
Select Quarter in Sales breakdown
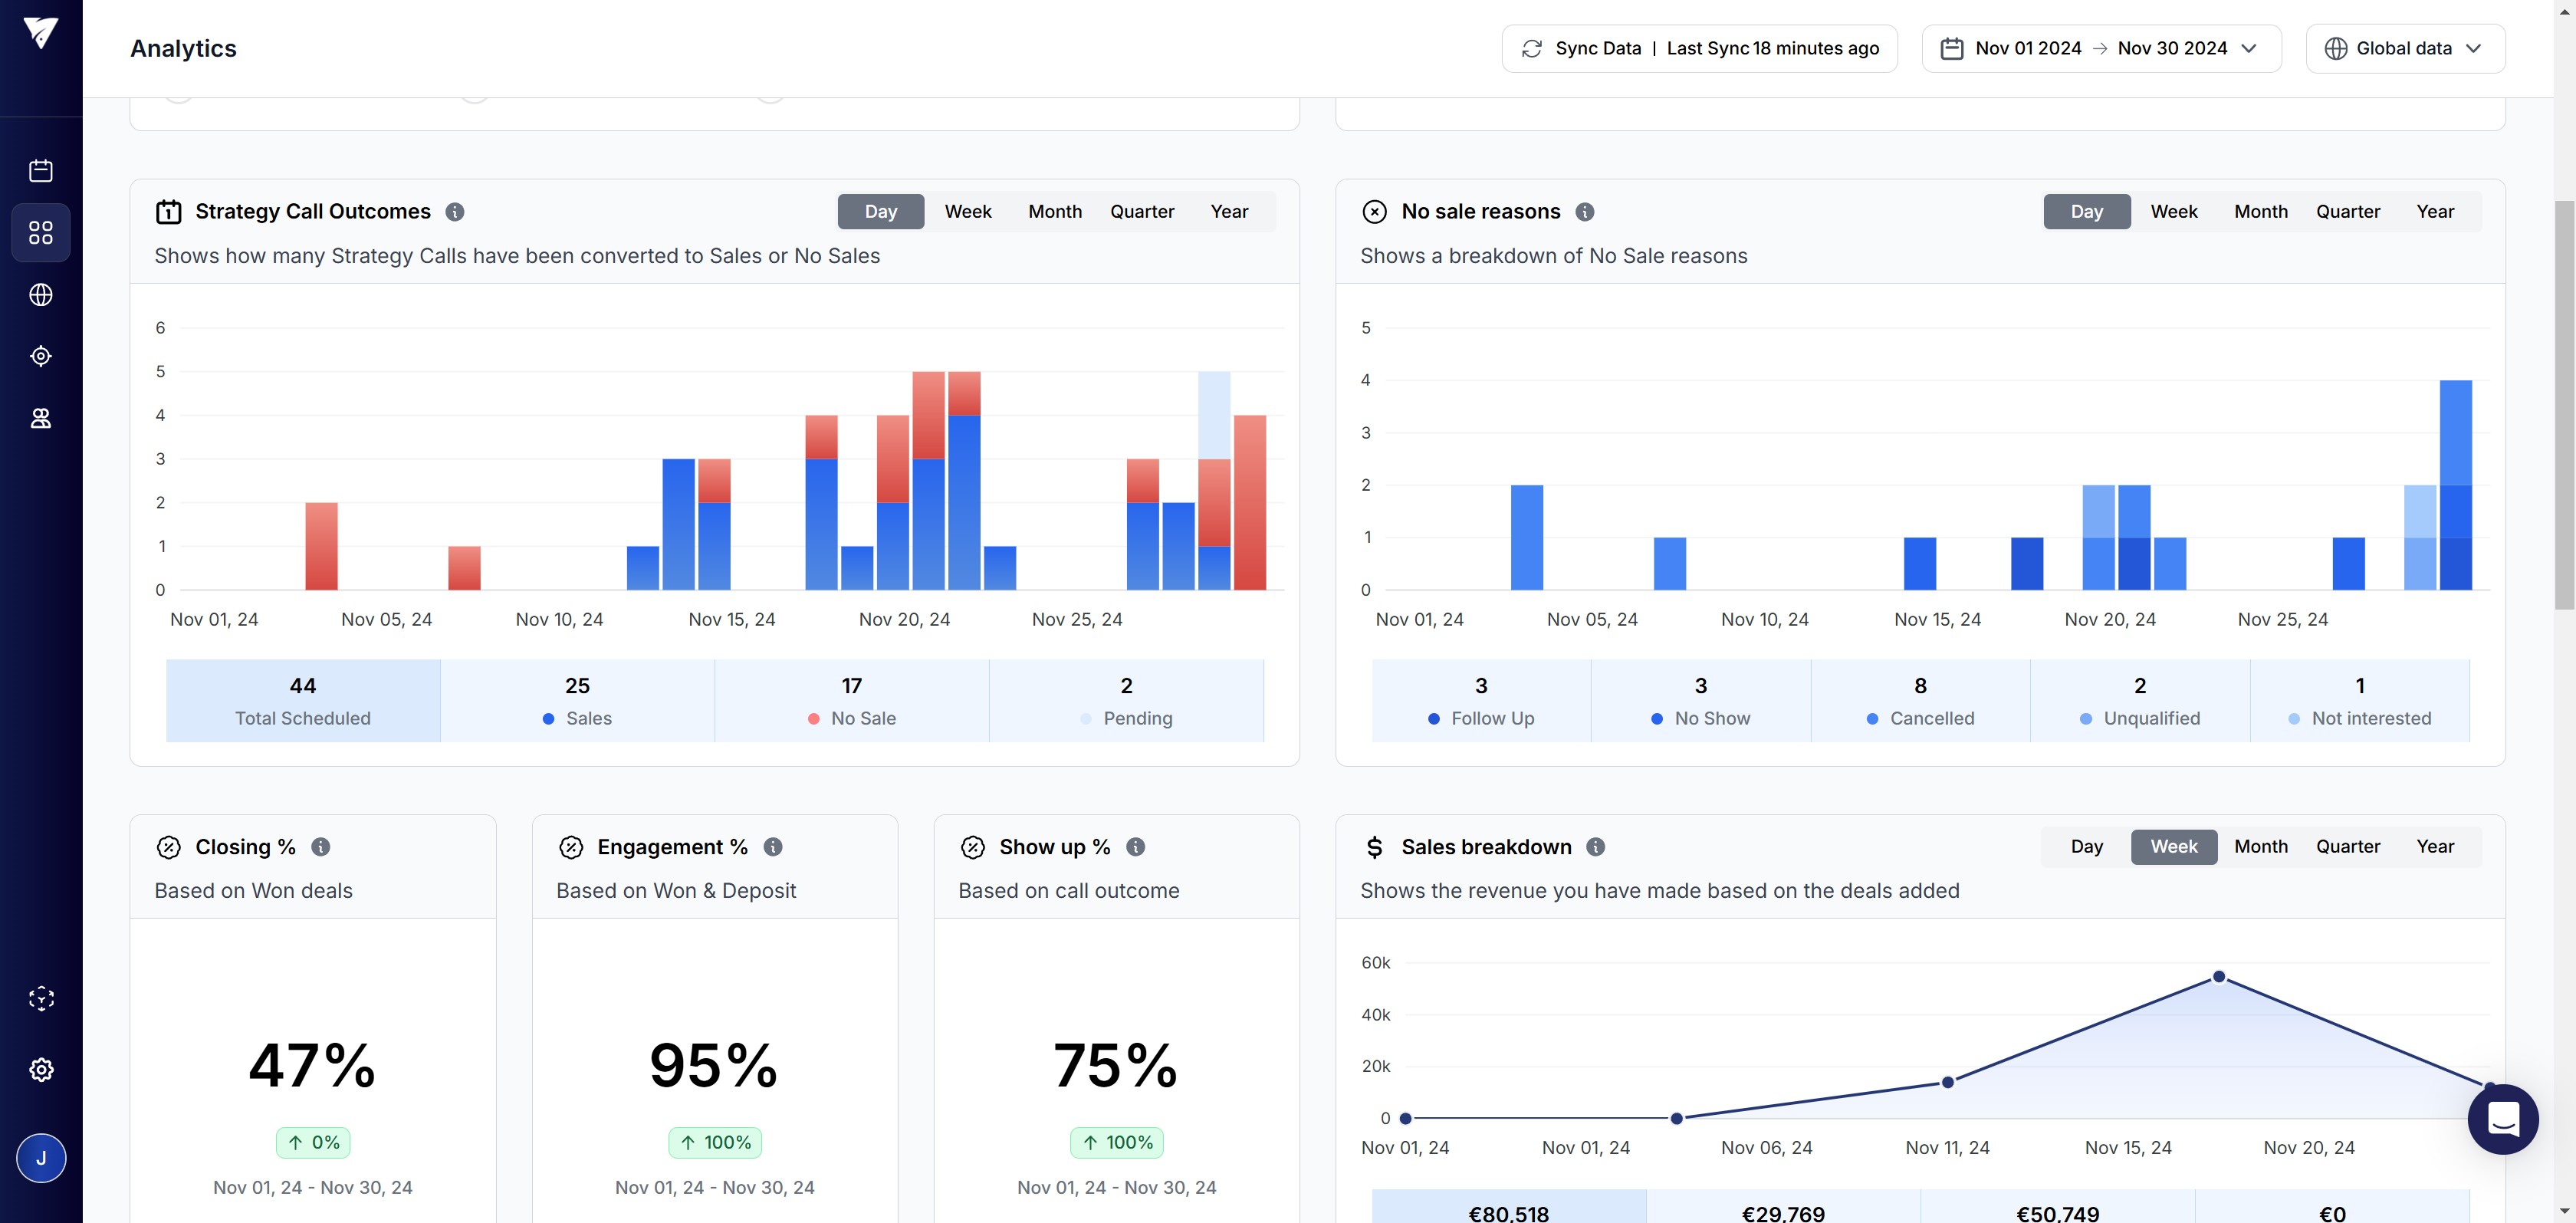coord(2347,847)
